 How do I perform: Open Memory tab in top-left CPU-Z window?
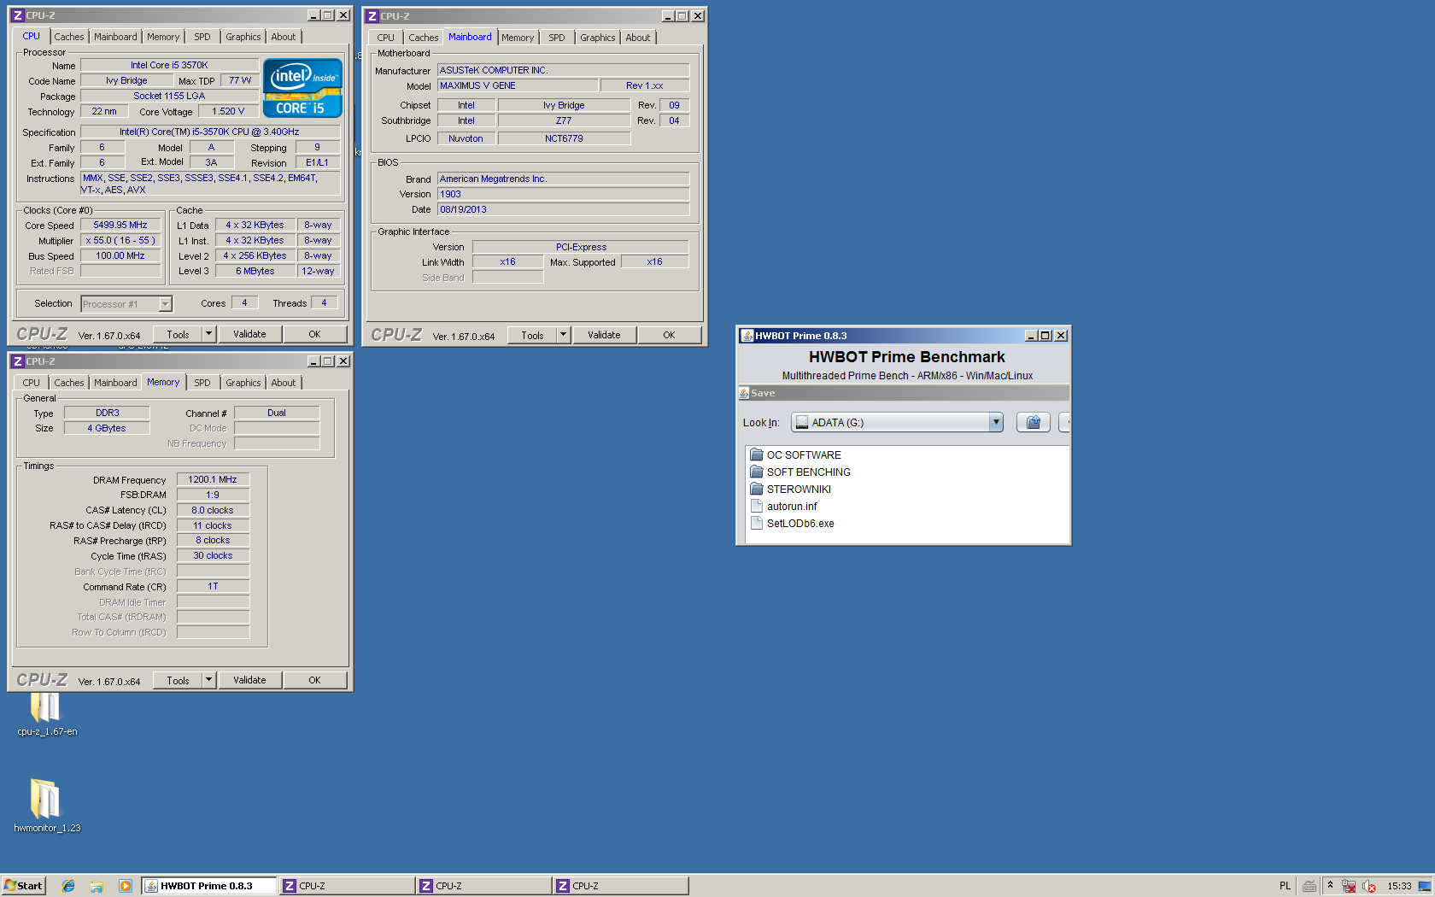163,37
